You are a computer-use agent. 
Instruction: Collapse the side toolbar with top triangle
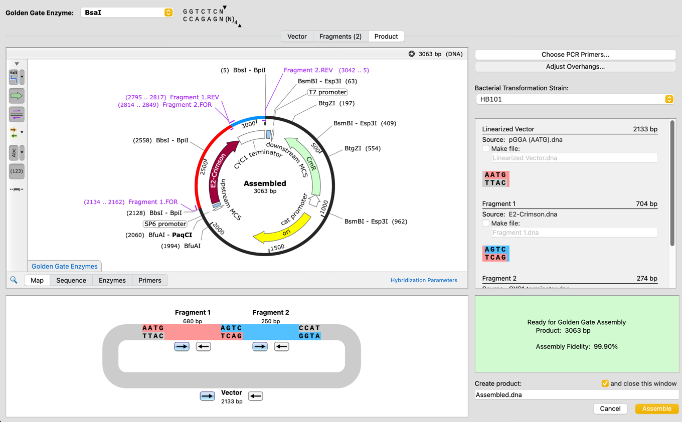coord(17,64)
